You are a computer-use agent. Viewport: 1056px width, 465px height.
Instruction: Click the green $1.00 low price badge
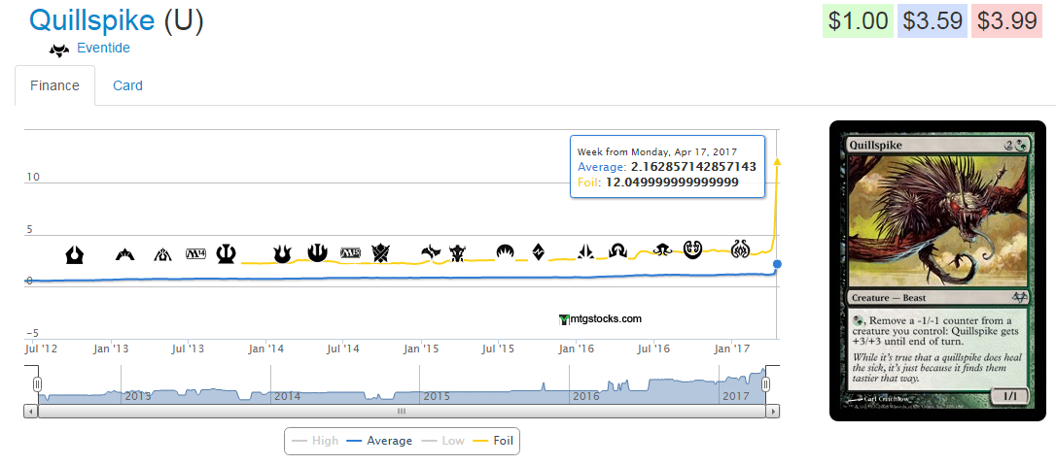click(x=858, y=21)
